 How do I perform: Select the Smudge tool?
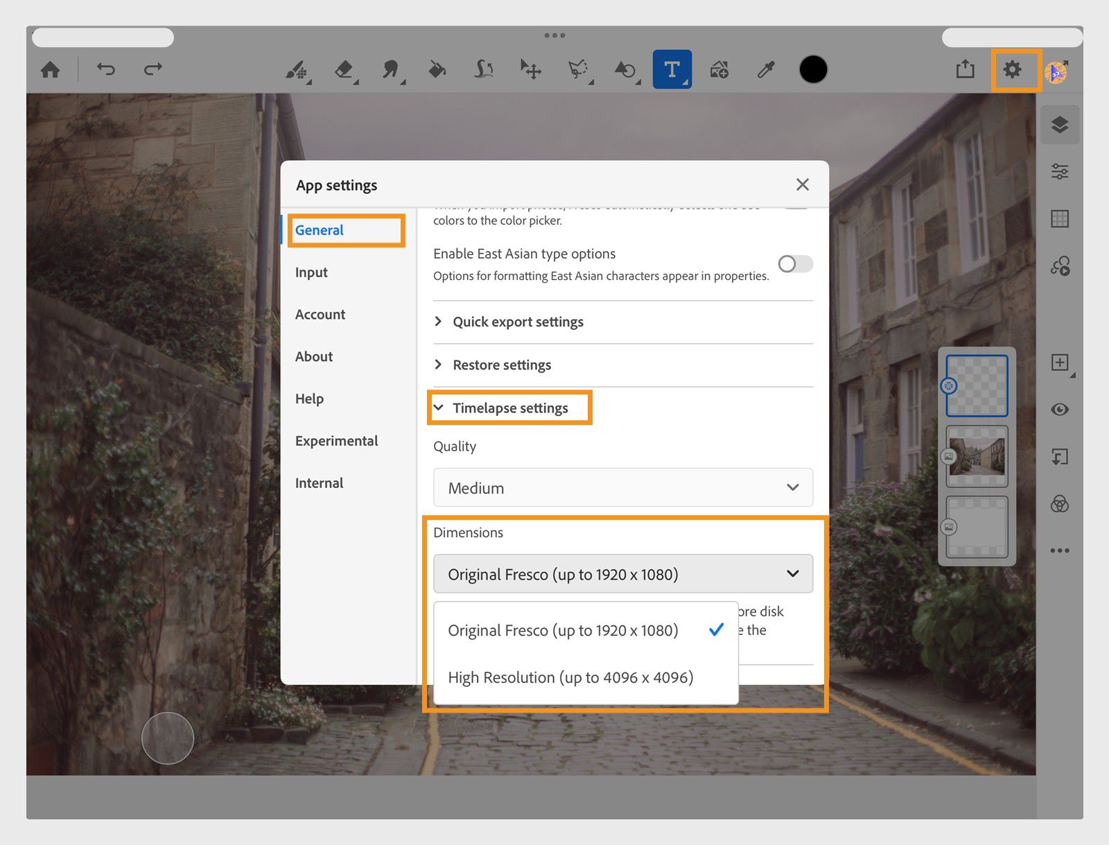(x=391, y=69)
